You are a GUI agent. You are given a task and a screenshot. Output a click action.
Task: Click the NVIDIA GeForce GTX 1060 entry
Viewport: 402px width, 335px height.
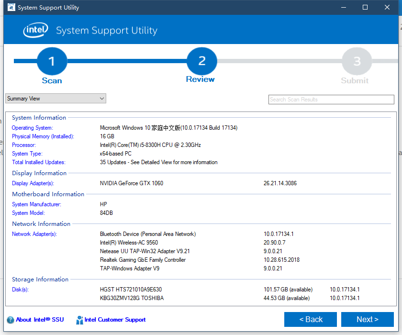(132, 183)
